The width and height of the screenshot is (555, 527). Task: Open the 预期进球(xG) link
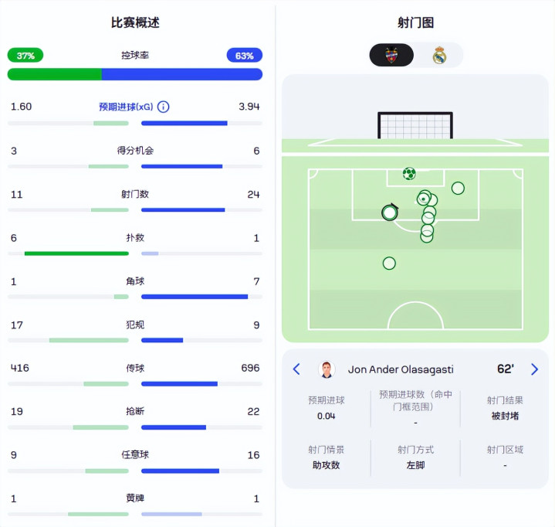pos(125,107)
